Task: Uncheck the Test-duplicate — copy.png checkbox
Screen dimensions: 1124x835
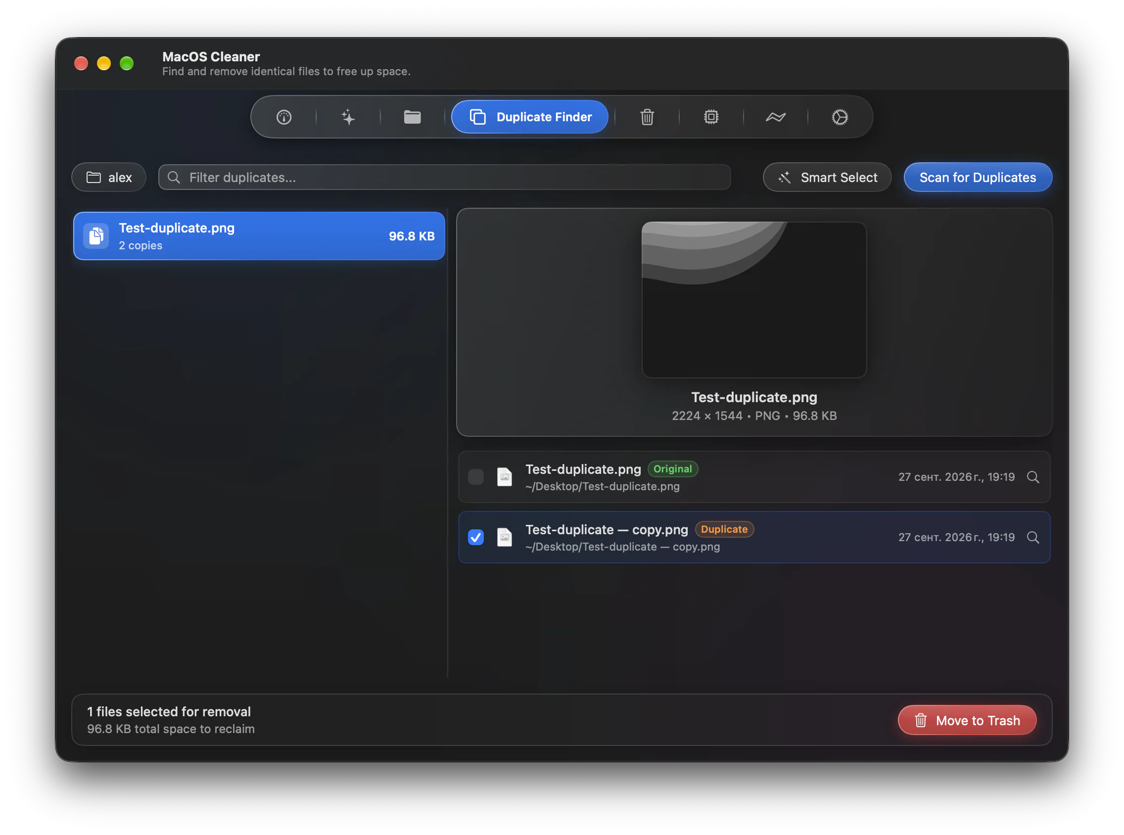Action: 475,537
